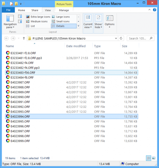The height and width of the screenshot is (168, 159).
Task: Switch to the Share ribbon tab
Action: tap(35, 10)
